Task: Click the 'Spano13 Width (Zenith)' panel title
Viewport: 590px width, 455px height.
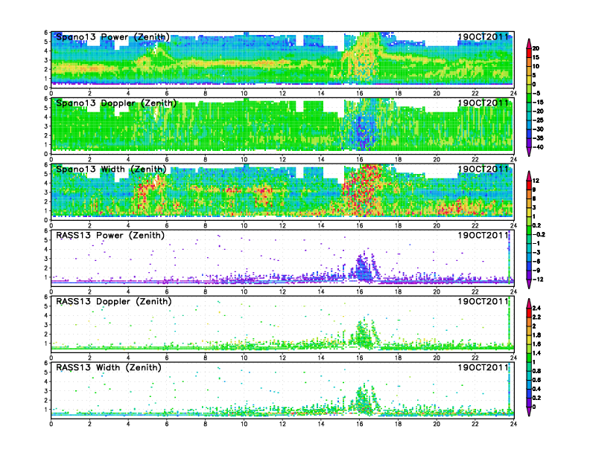Action: (x=112, y=170)
